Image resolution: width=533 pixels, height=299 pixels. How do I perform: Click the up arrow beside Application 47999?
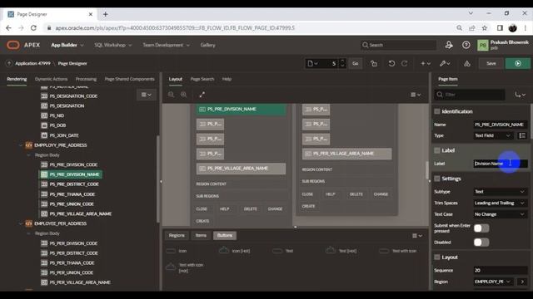(x=9, y=63)
